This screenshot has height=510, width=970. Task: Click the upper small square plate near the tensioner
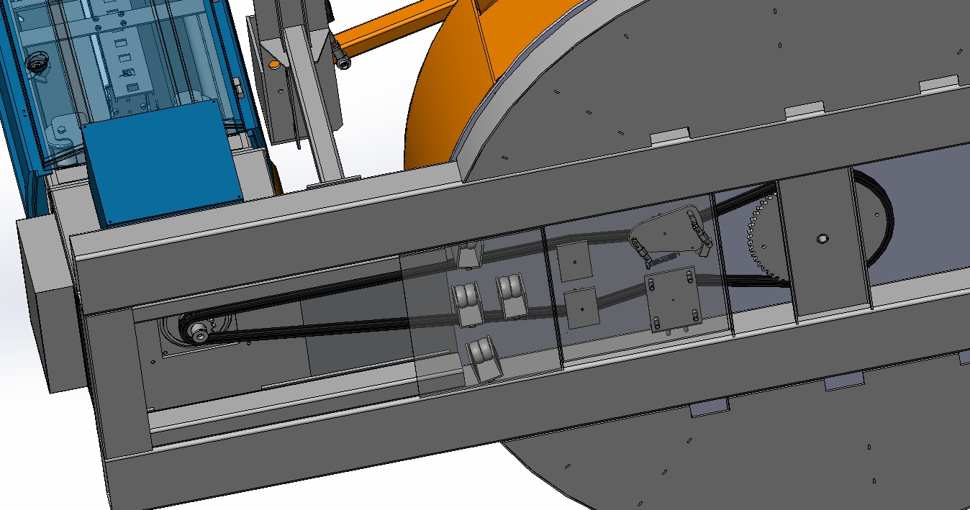(x=574, y=262)
